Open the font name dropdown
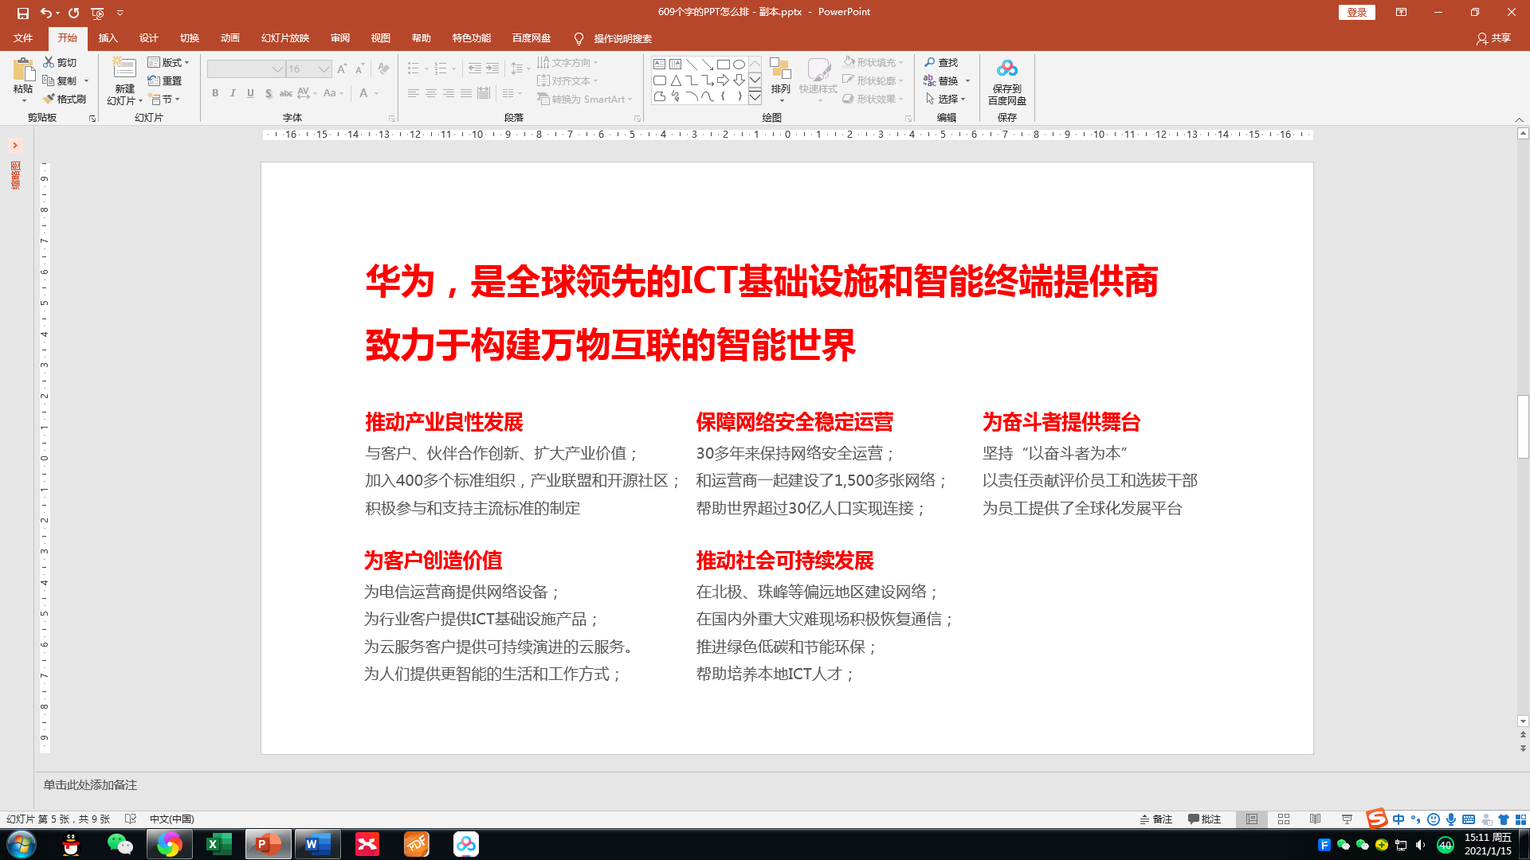Viewport: 1530px width, 860px height. click(277, 69)
